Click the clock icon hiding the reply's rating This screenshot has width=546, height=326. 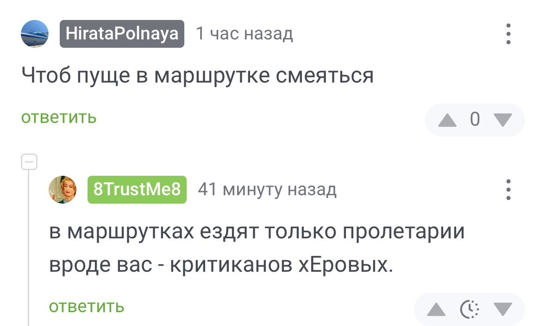469,309
